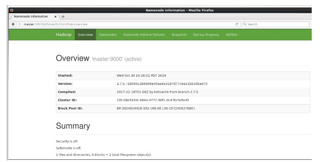Click the window title Namenode information - Mozilla Firefox
The image size is (320, 162).
(x=180, y=10)
